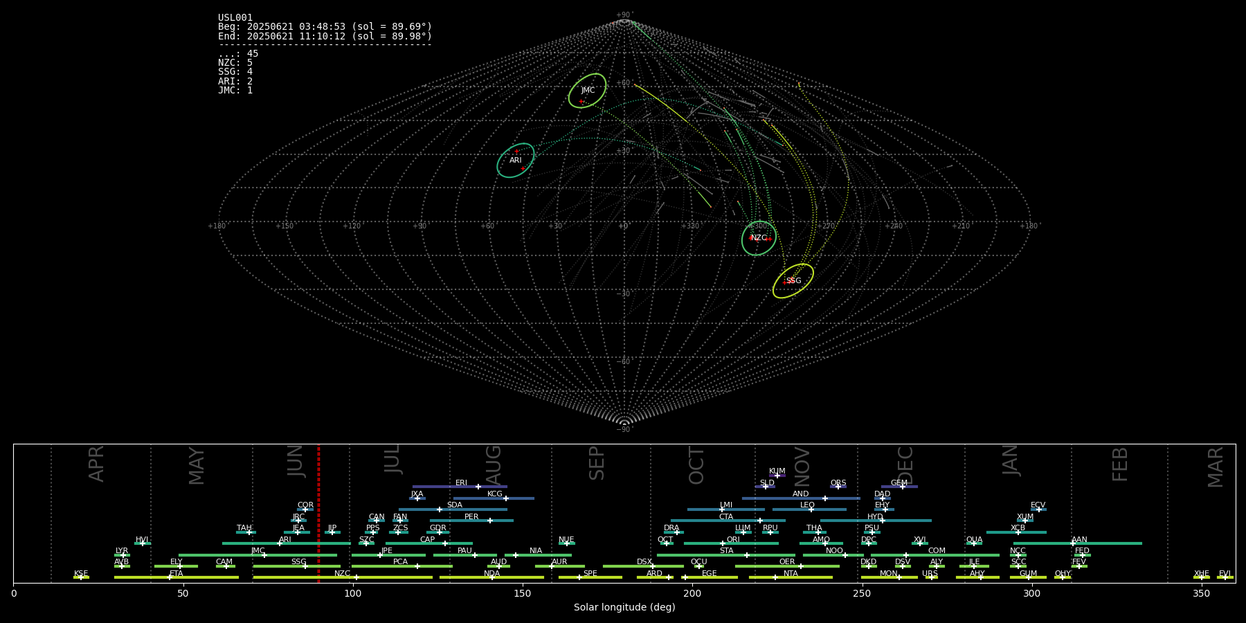Click the DRA shower marker
The height and width of the screenshot is (623, 1246).
(677, 532)
